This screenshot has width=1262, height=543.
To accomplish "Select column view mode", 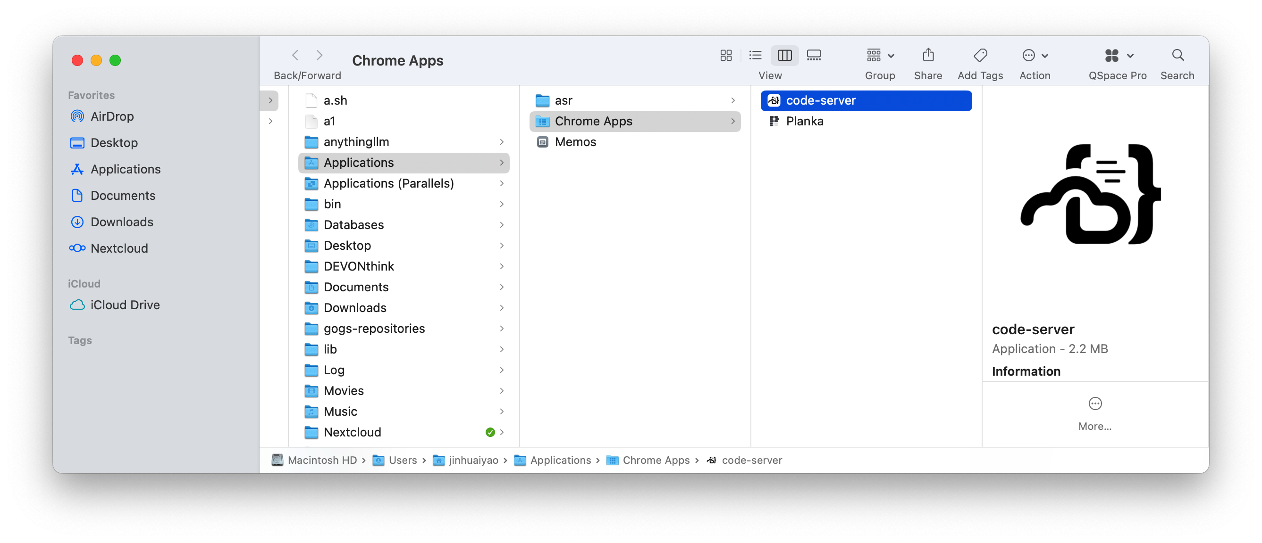I will coord(784,55).
